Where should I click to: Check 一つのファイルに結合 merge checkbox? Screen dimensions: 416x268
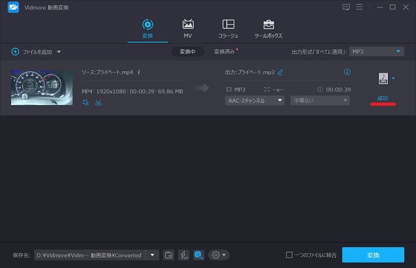click(x=289, y=255)
